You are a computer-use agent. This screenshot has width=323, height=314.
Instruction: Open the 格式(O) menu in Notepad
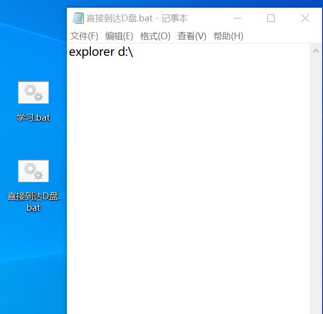155,36
